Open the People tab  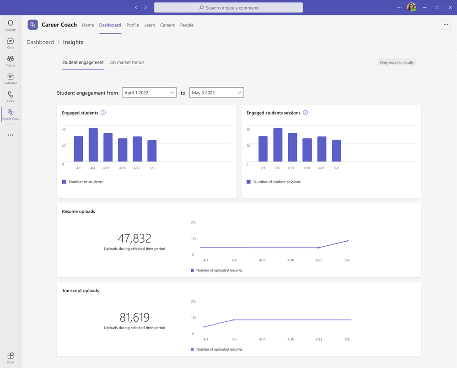(187, 25)
